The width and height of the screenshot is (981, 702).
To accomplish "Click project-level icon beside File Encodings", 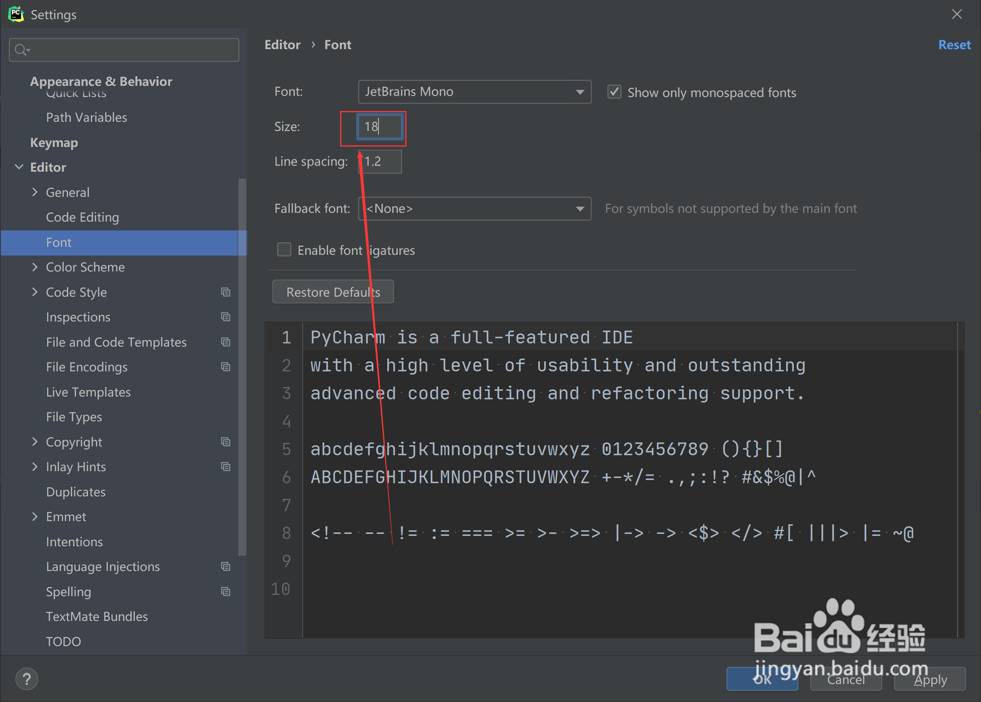I will (226, 367).
